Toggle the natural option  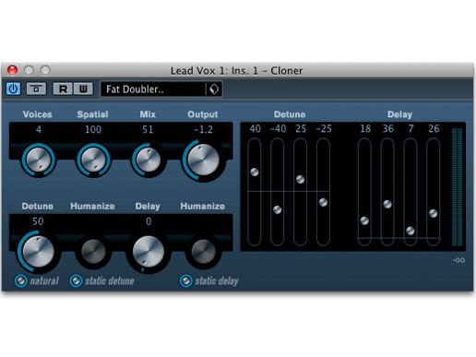(x=21, y=280)
